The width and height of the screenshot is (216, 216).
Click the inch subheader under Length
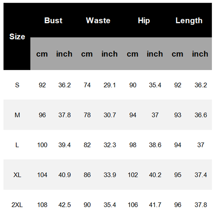[200, 54]
